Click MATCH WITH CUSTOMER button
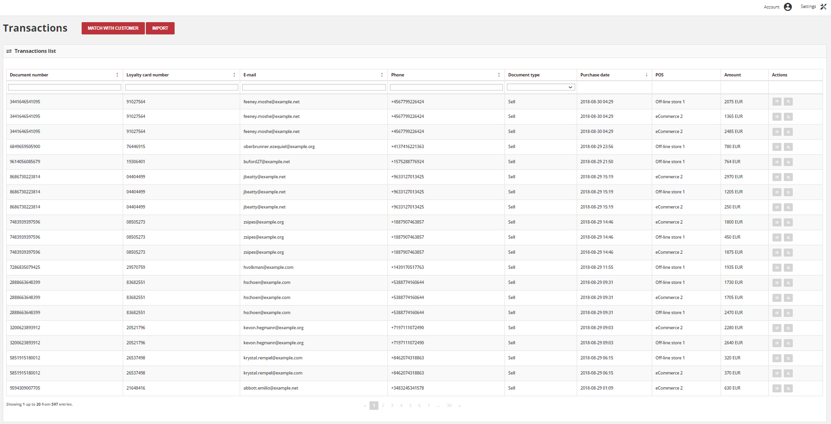This screenshot has height=424, width=831. (x=113, y=28)
